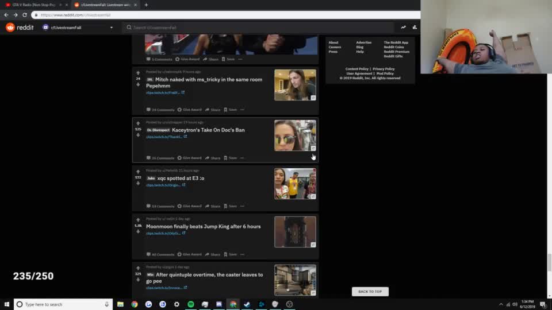Viewport: 552px width, 310px height.
Task: Open the Privacy Policy link
Action: point(384,69)
